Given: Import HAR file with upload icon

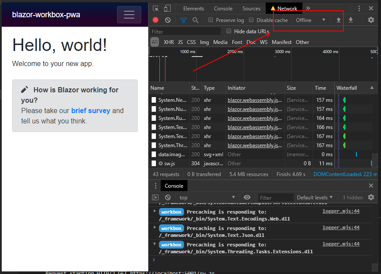Looking at the screenshot, I should [x=339, y=20].
